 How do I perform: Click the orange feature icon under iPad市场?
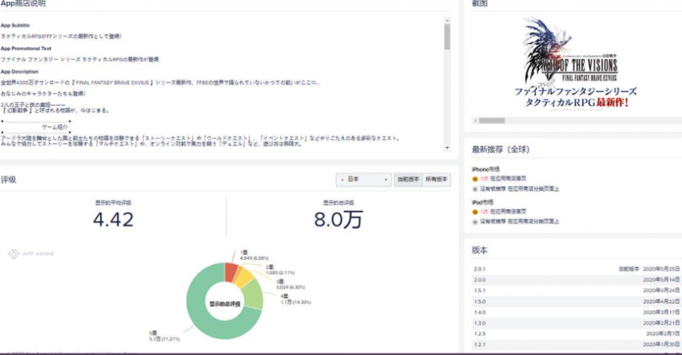click(x=475, y=212)
